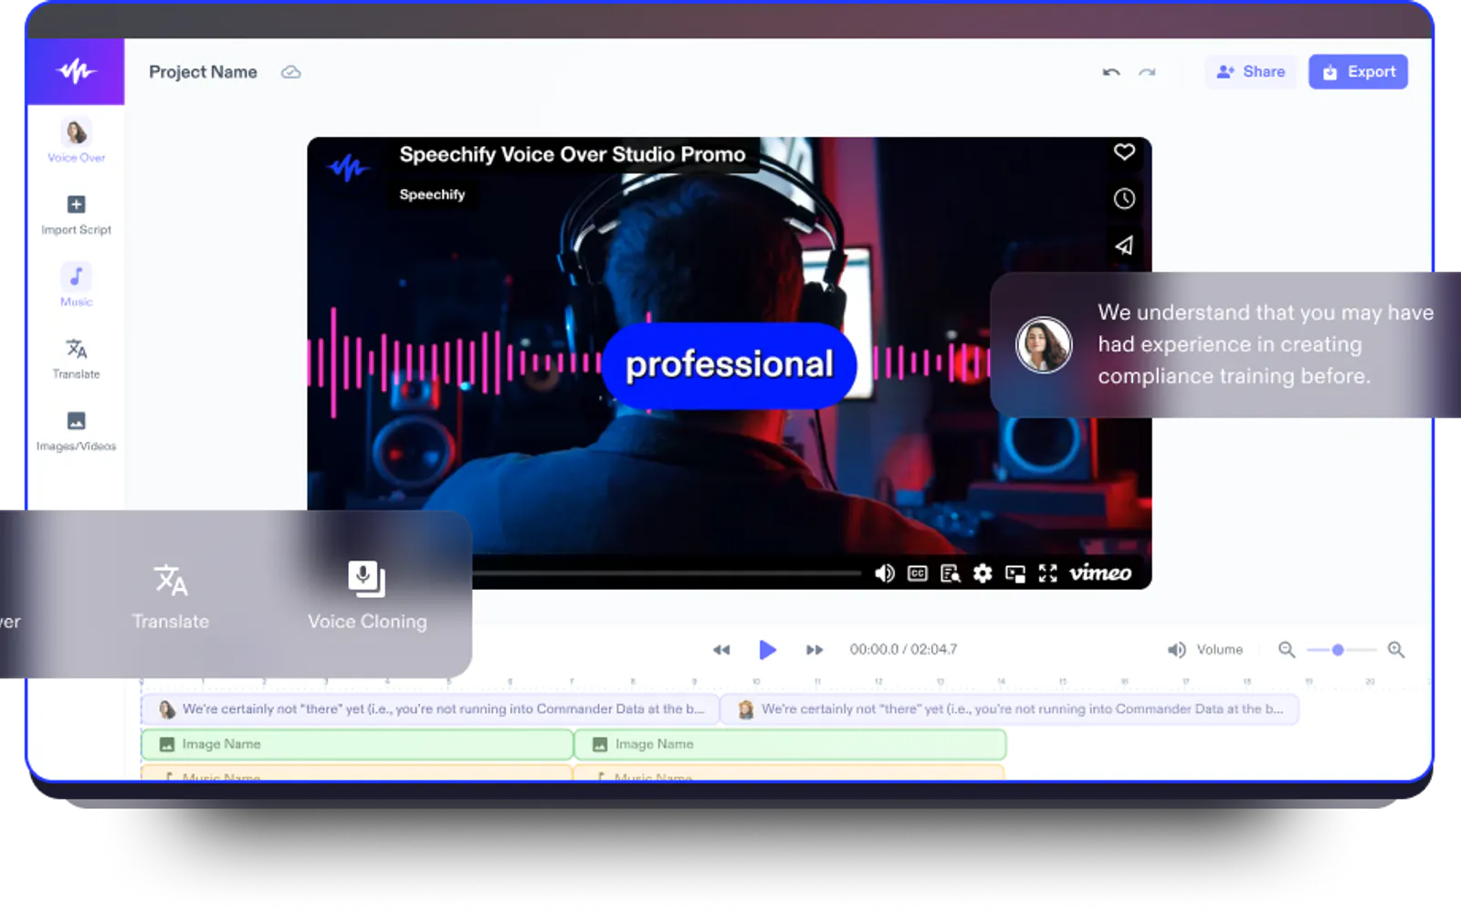Screen dimensions: 1461x913
Task: Toggle picture-in-picture mode in the player
Action: point(1015,573)
